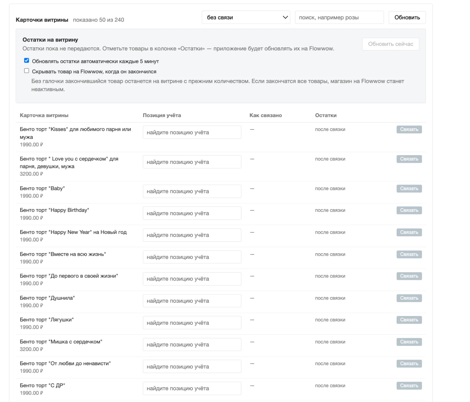Viewport: 470px width, 402px height.
Task: Click 'Связать' for "От любви до ненависти"
Action: pyautogui.click(x=409, y=364)
